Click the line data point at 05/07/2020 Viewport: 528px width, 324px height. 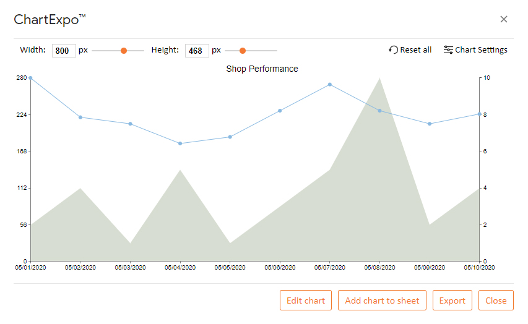coord(330,85)
